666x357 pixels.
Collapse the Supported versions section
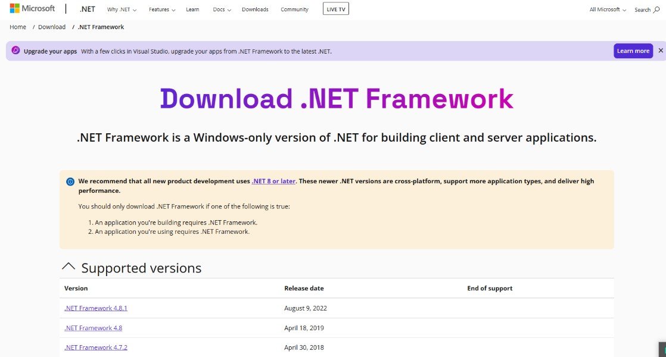[69, 268]
